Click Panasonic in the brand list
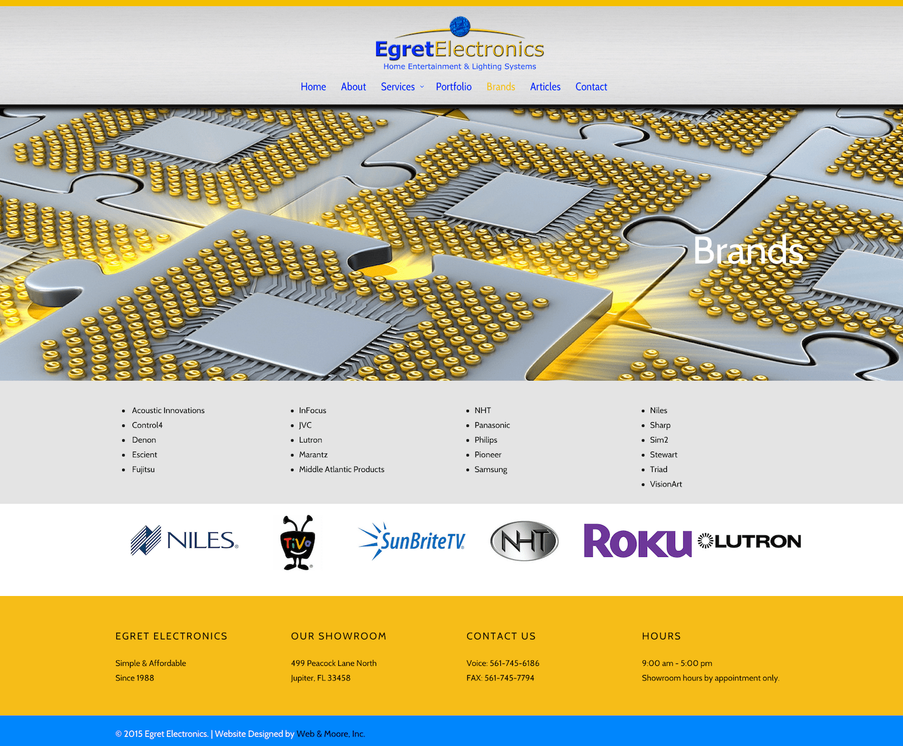This screenshot has width=903, height=746. tap(492, 425)
